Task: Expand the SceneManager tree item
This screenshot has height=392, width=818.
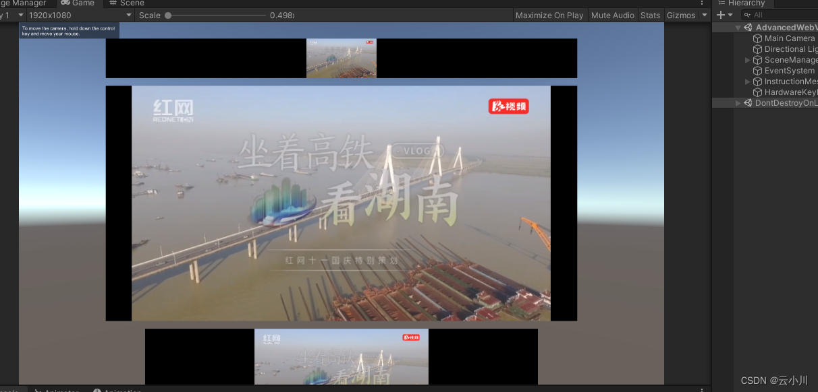Action: tap(746, 60)
